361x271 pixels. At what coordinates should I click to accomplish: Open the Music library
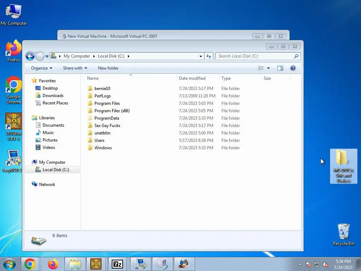[48, 133]
